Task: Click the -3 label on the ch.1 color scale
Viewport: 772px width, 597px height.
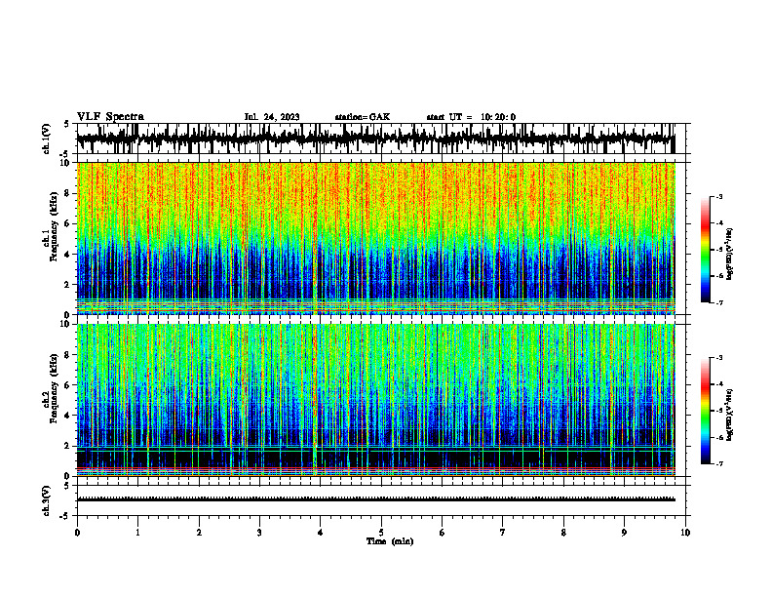Action: click(719, 196)
